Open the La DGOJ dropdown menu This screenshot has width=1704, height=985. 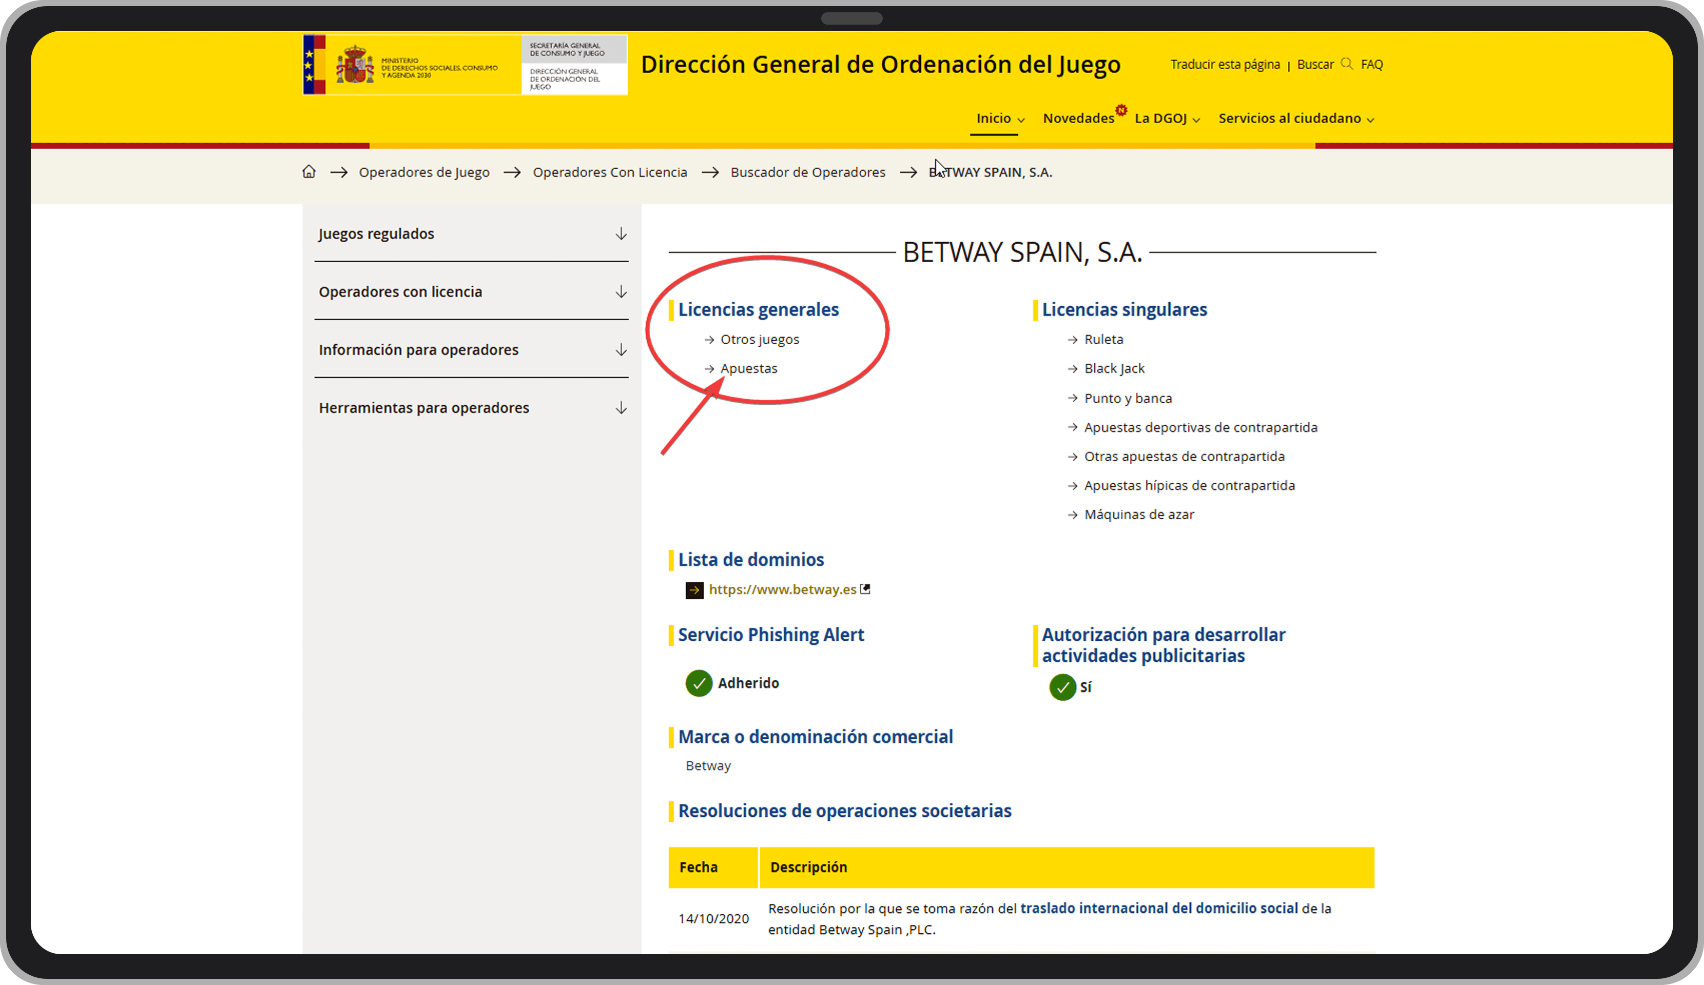click(x=1167, y=119)
